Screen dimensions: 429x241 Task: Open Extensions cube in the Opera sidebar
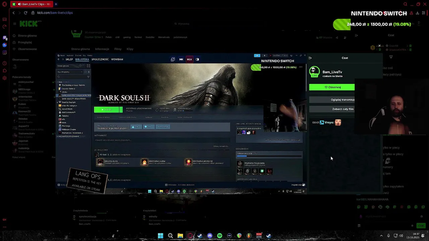point(5,71)
